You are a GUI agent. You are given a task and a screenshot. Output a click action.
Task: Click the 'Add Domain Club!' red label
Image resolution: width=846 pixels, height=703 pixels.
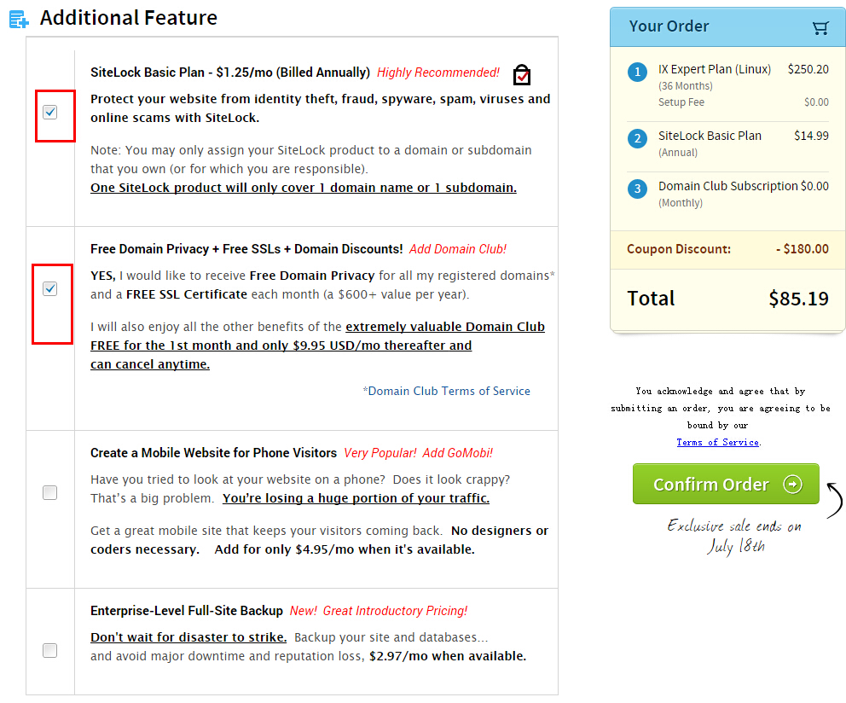coord(457,249)
